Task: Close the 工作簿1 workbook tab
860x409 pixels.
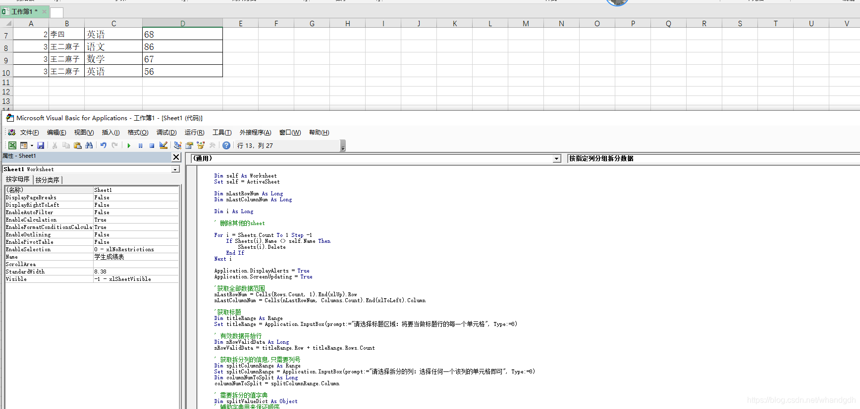Action: (x=44, y=11)
